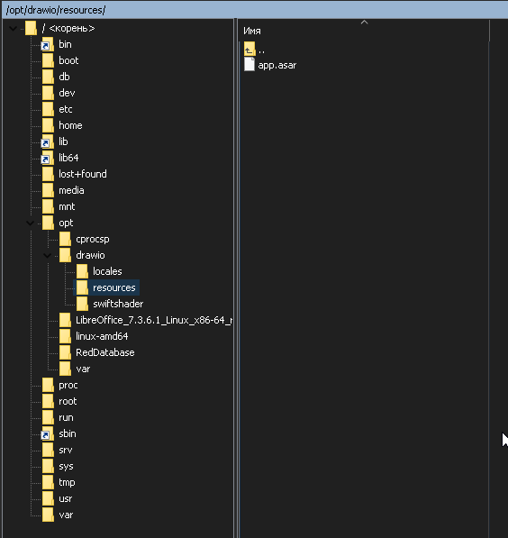This screenshot has height=538, width=508.
Task: Collapse the opt folder chevron
Action: 31,223
